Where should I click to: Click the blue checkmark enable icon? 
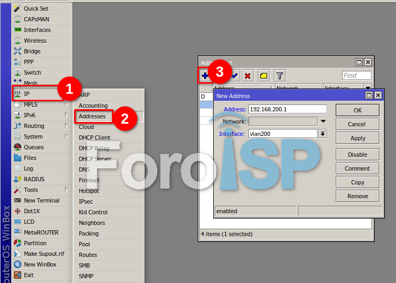tap(234, 76)
